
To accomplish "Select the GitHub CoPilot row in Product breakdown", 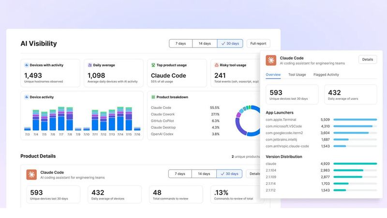I will tap(185, 121).
